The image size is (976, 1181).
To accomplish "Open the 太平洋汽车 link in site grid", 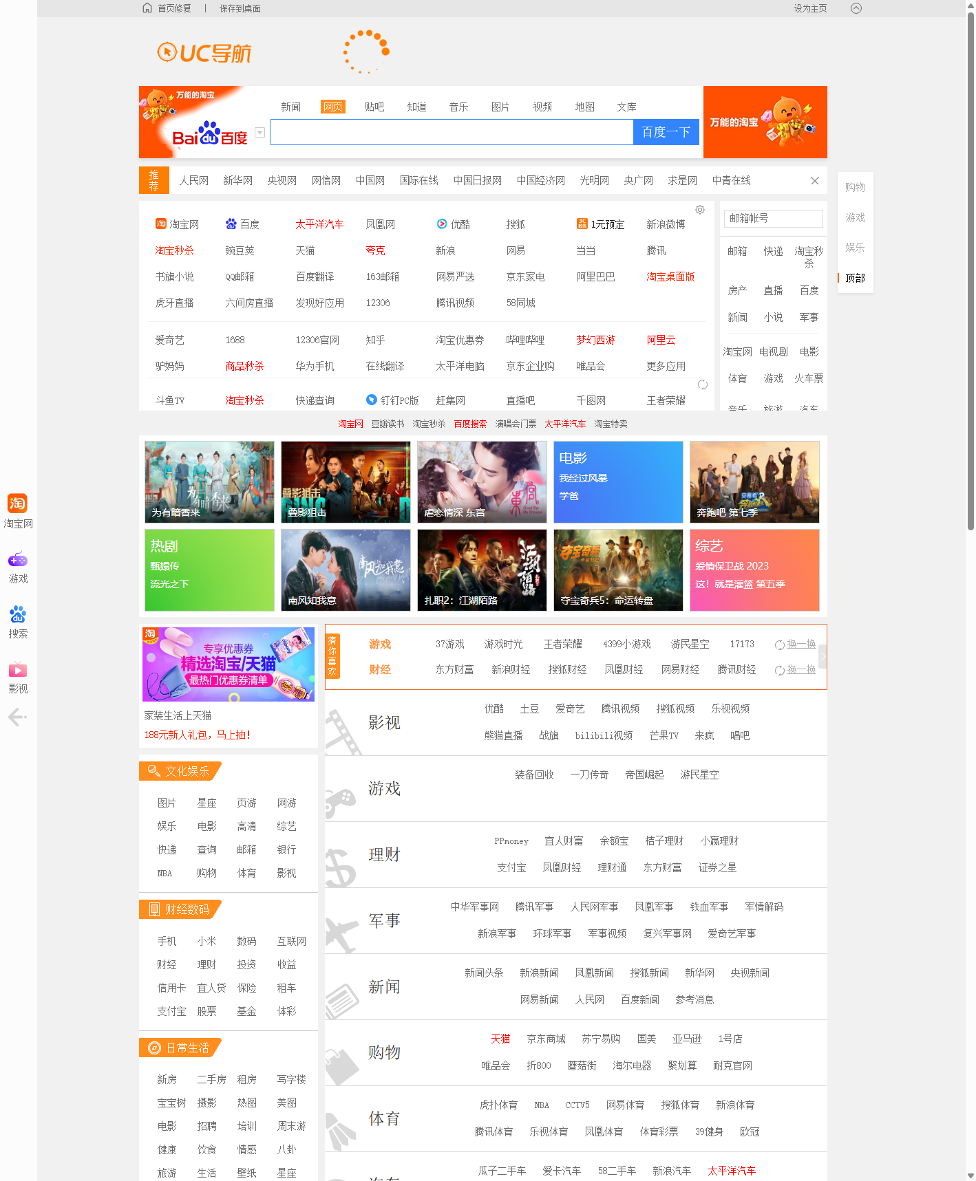I will click(x=319, y=224).
